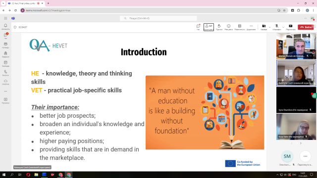Click the taskbar clock and date
Image resolution: width=317 pixels, height=178 pixels.
303,175
